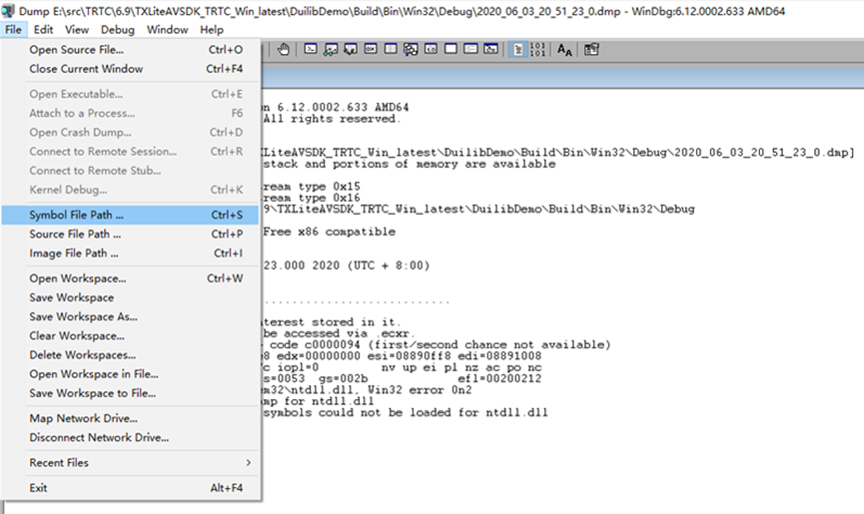Open the Command Browser toolbar icon

click(490, 50)
